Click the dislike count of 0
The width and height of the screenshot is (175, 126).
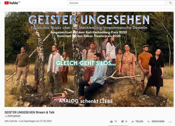126,122
